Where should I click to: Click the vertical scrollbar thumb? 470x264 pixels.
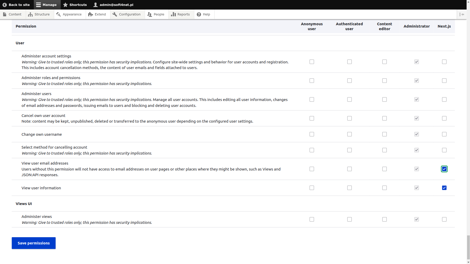coord(468,247)
